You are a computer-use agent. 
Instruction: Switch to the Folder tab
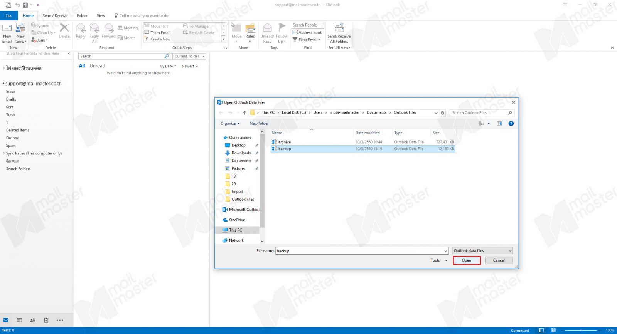[82, 16]
